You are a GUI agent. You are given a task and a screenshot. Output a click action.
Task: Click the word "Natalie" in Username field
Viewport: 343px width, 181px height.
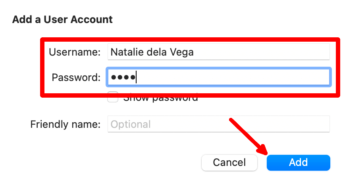tap(124, 52)
